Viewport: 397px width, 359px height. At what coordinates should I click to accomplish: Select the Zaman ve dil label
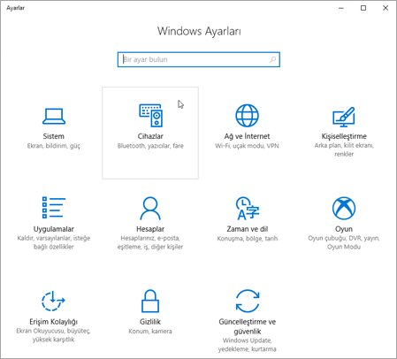(x=248, y=229)
